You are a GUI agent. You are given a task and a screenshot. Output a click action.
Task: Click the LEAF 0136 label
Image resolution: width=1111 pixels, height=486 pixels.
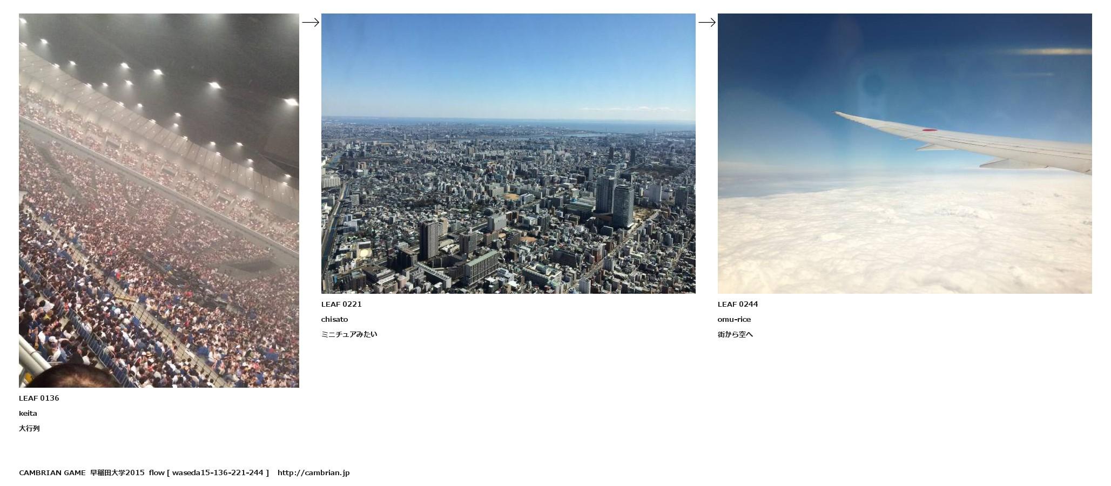point(39,398)
